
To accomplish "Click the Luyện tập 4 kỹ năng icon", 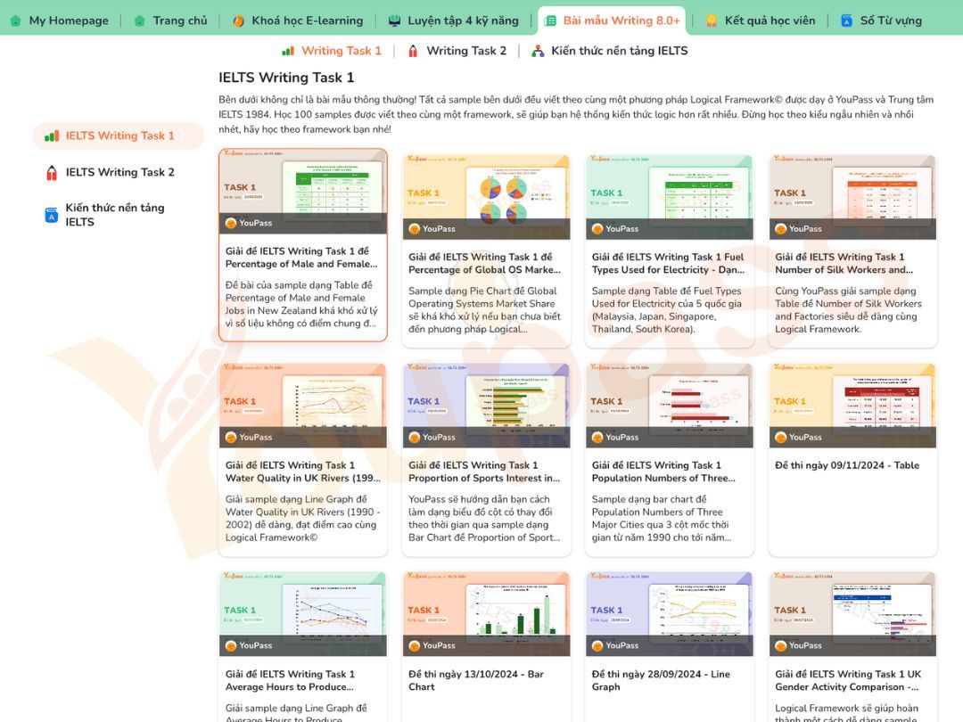I will 394,21.
